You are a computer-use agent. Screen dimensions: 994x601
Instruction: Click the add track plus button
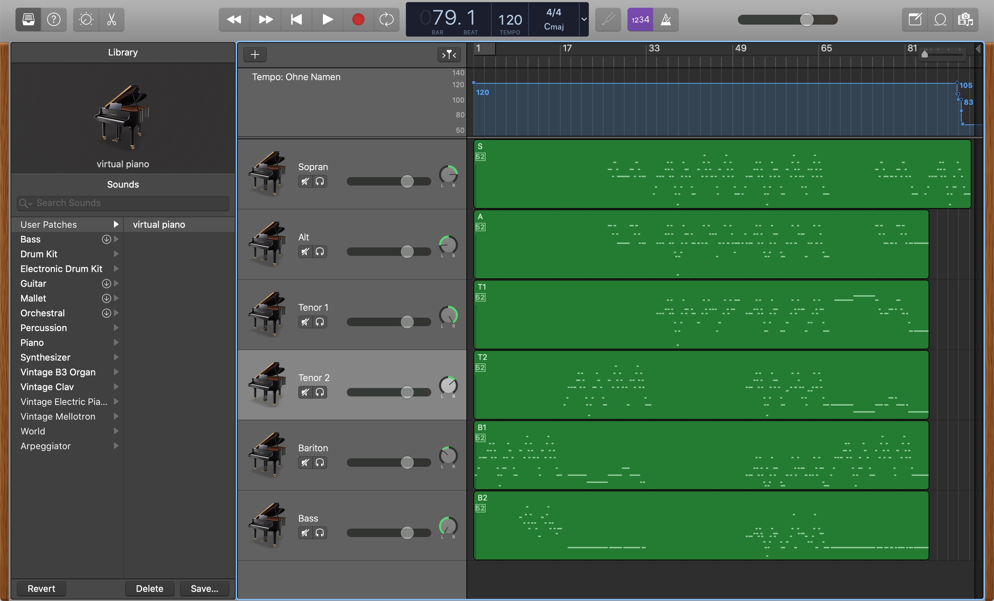click(x=255, y=54)
